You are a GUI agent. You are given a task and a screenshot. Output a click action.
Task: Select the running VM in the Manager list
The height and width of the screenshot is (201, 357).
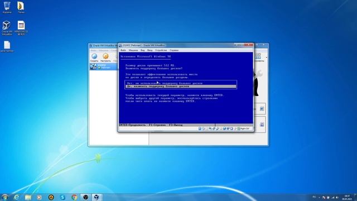coord(104,66)
